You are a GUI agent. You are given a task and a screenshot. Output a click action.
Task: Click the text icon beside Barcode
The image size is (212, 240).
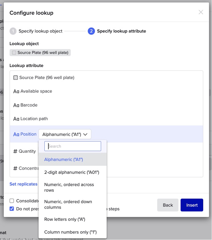[x=16, y=105]
